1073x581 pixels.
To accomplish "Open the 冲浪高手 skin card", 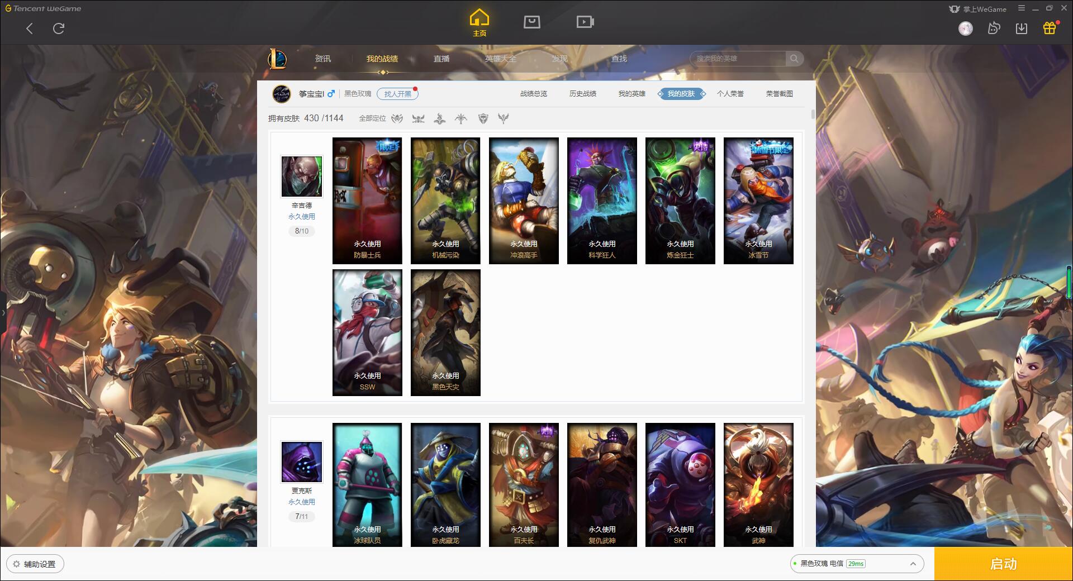I will (524, 201).
